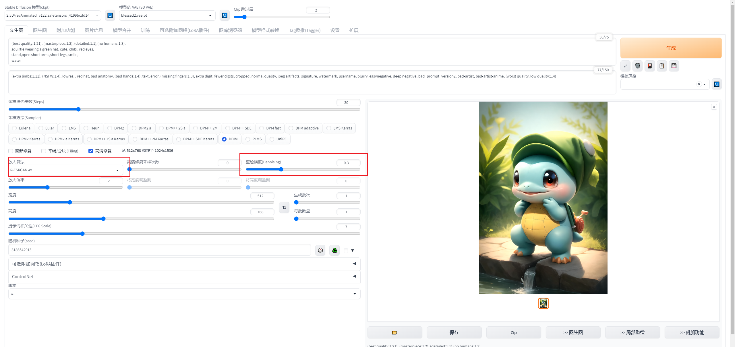Image resolution: width=735 pixels, height=347 pixels.
Task: Open the VAE blessed2.vae.pt dropdown
Action: (x=167, y=15)
